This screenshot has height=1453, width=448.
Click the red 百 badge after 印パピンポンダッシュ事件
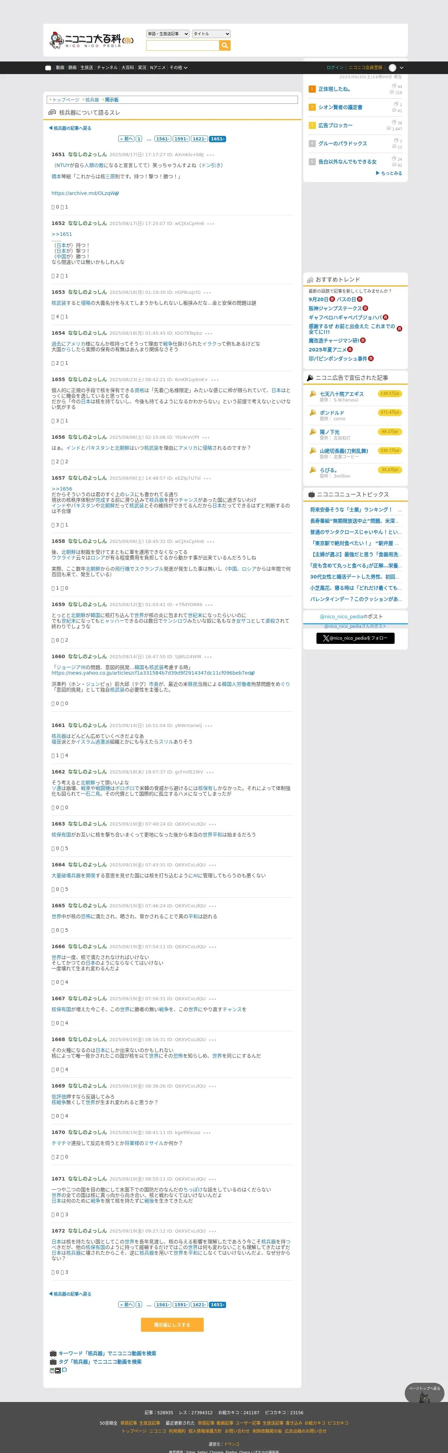point(371,359)
